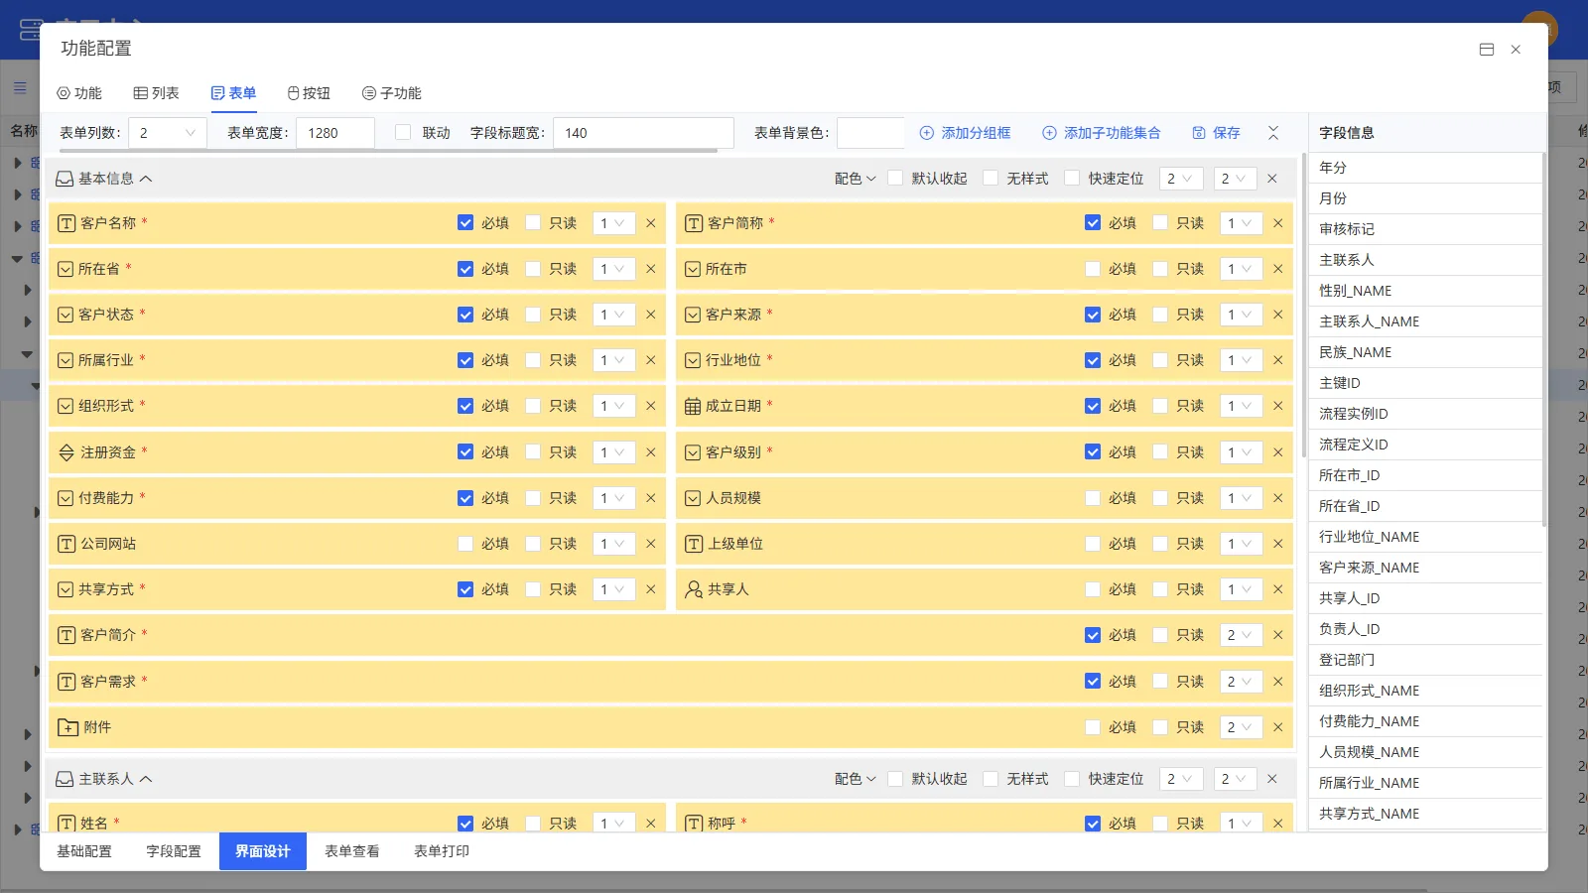Click the 附件 attachment field icon
The image size is (1588, 893).
(67, 727)
